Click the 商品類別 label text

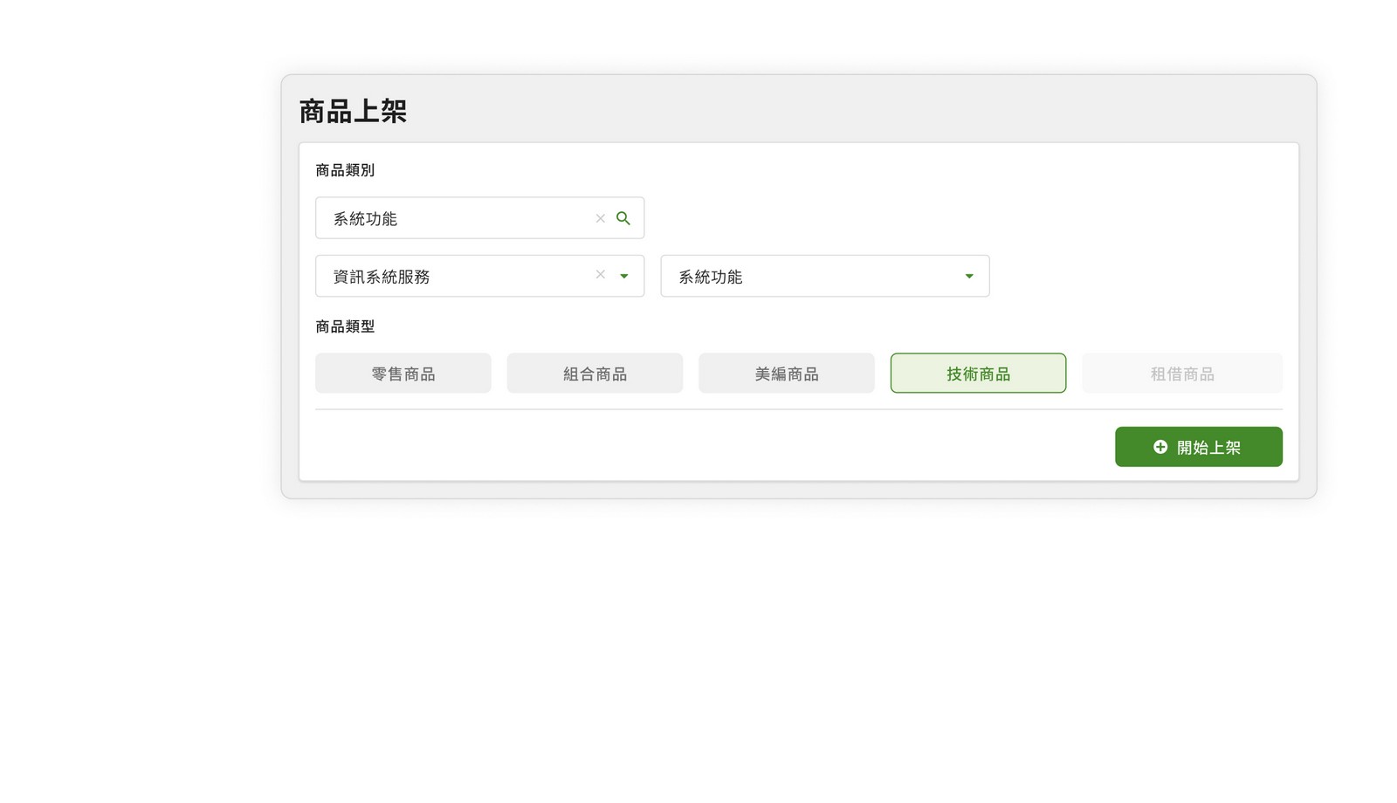point(345,170)
